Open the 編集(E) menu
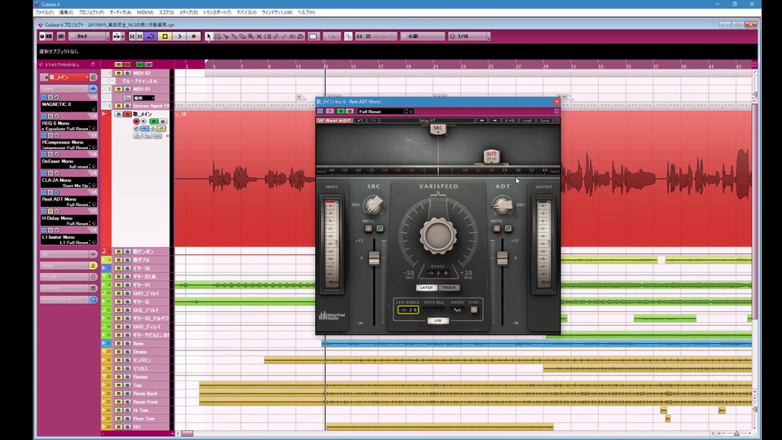The height and width of the screenshot is (440, 782). click(x=66, y=12)
